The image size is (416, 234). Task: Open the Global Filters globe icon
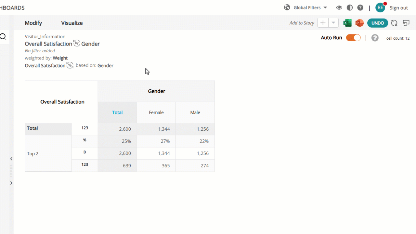click(x=287, y=7)
